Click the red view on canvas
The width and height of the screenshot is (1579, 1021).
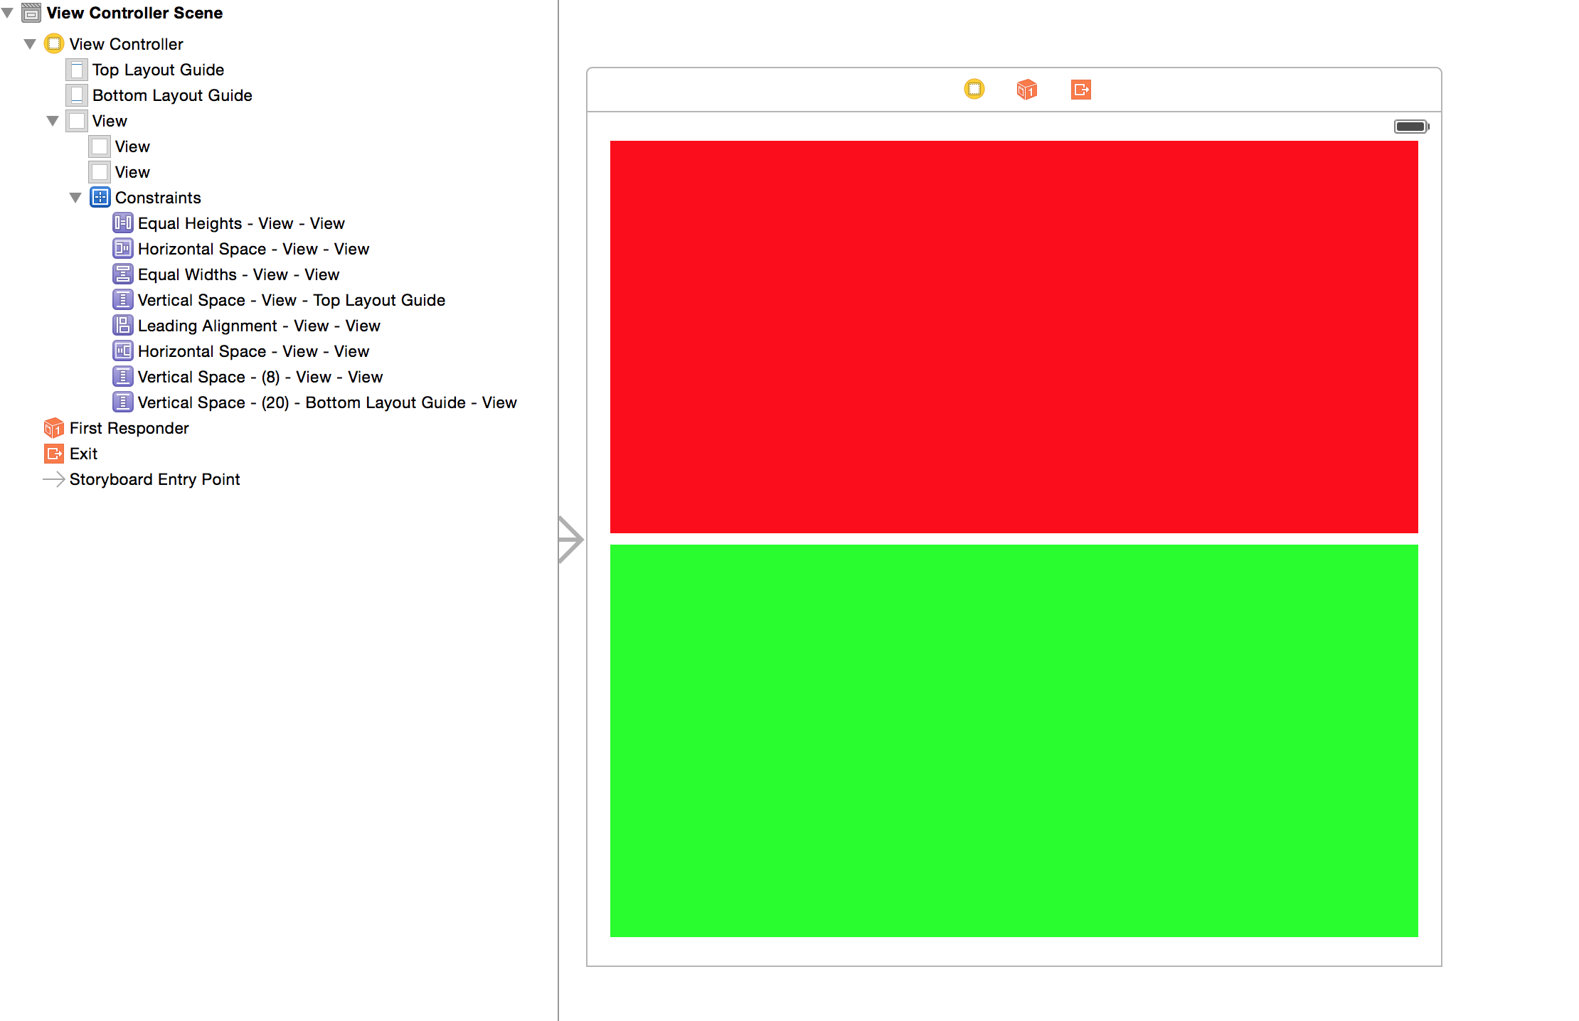pos(1014,337)
